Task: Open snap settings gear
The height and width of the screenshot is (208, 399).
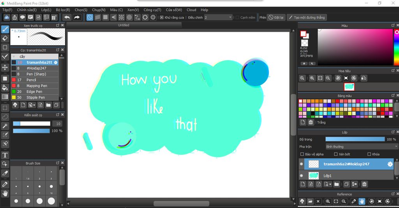Action: 153,17
